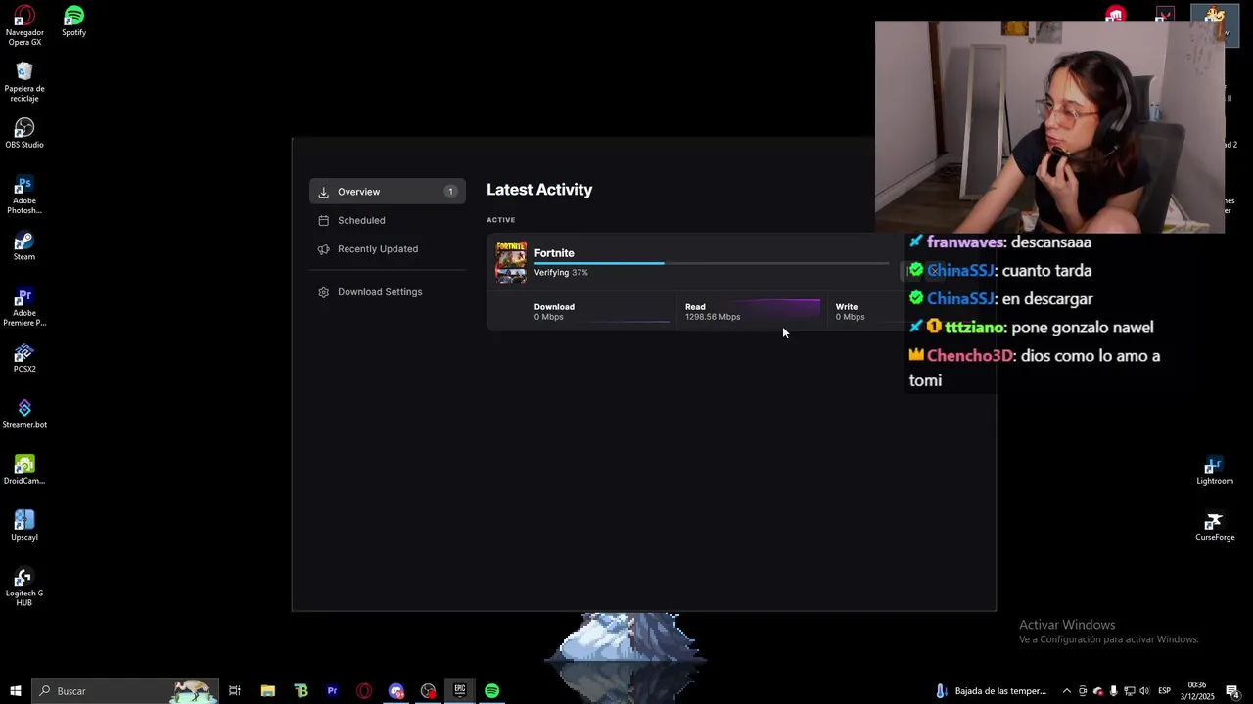Open the Windows Start menu
1253x704 pixels.
pos(15,691)
